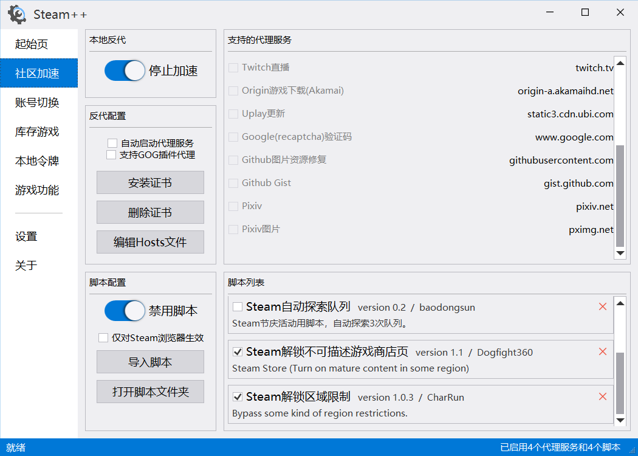Remove the Steam解锁区域限制 script with red X
The image size is (638, 456).
tap(602, 396)
